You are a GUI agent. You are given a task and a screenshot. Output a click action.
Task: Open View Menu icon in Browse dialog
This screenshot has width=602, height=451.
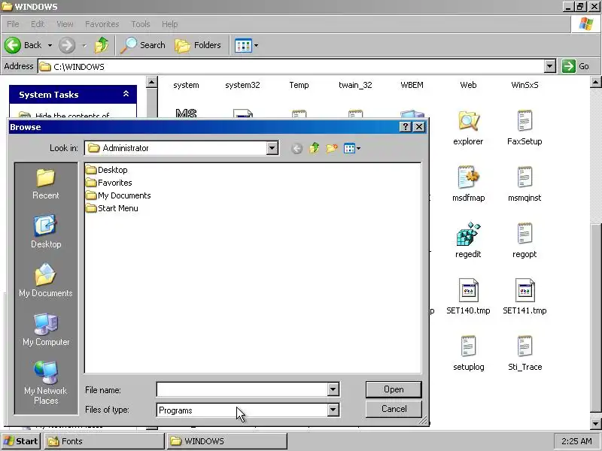[351, 148]
